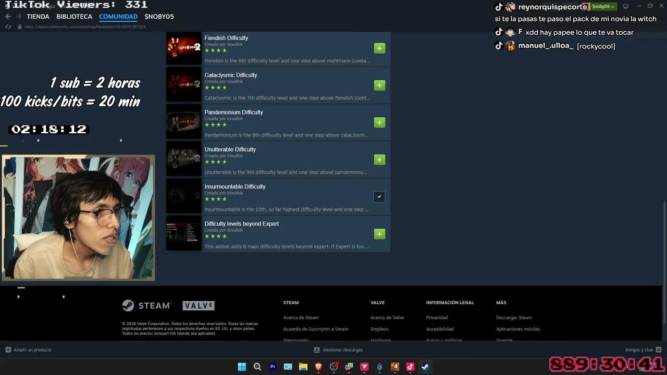Open the Acerca de Valve footer link
The width and height of the screenshot is (667, 375).
tap(387, 318)
